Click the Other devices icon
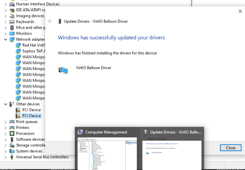 click(12, 104)
